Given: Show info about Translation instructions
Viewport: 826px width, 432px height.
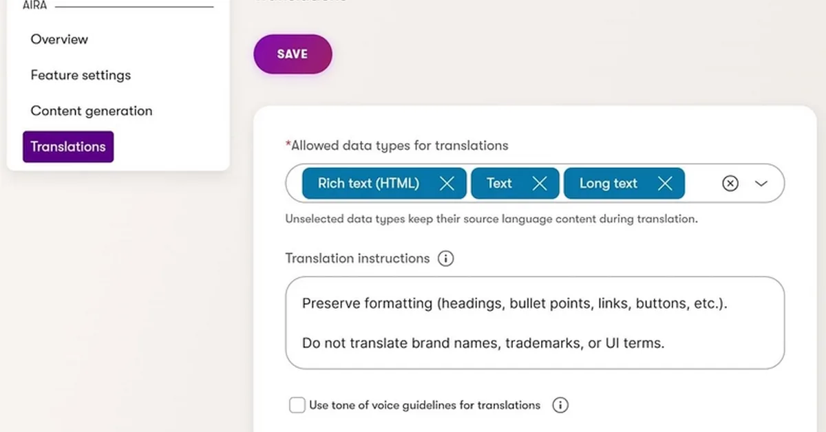Looking at the screenshot, I should pos(446,259).
